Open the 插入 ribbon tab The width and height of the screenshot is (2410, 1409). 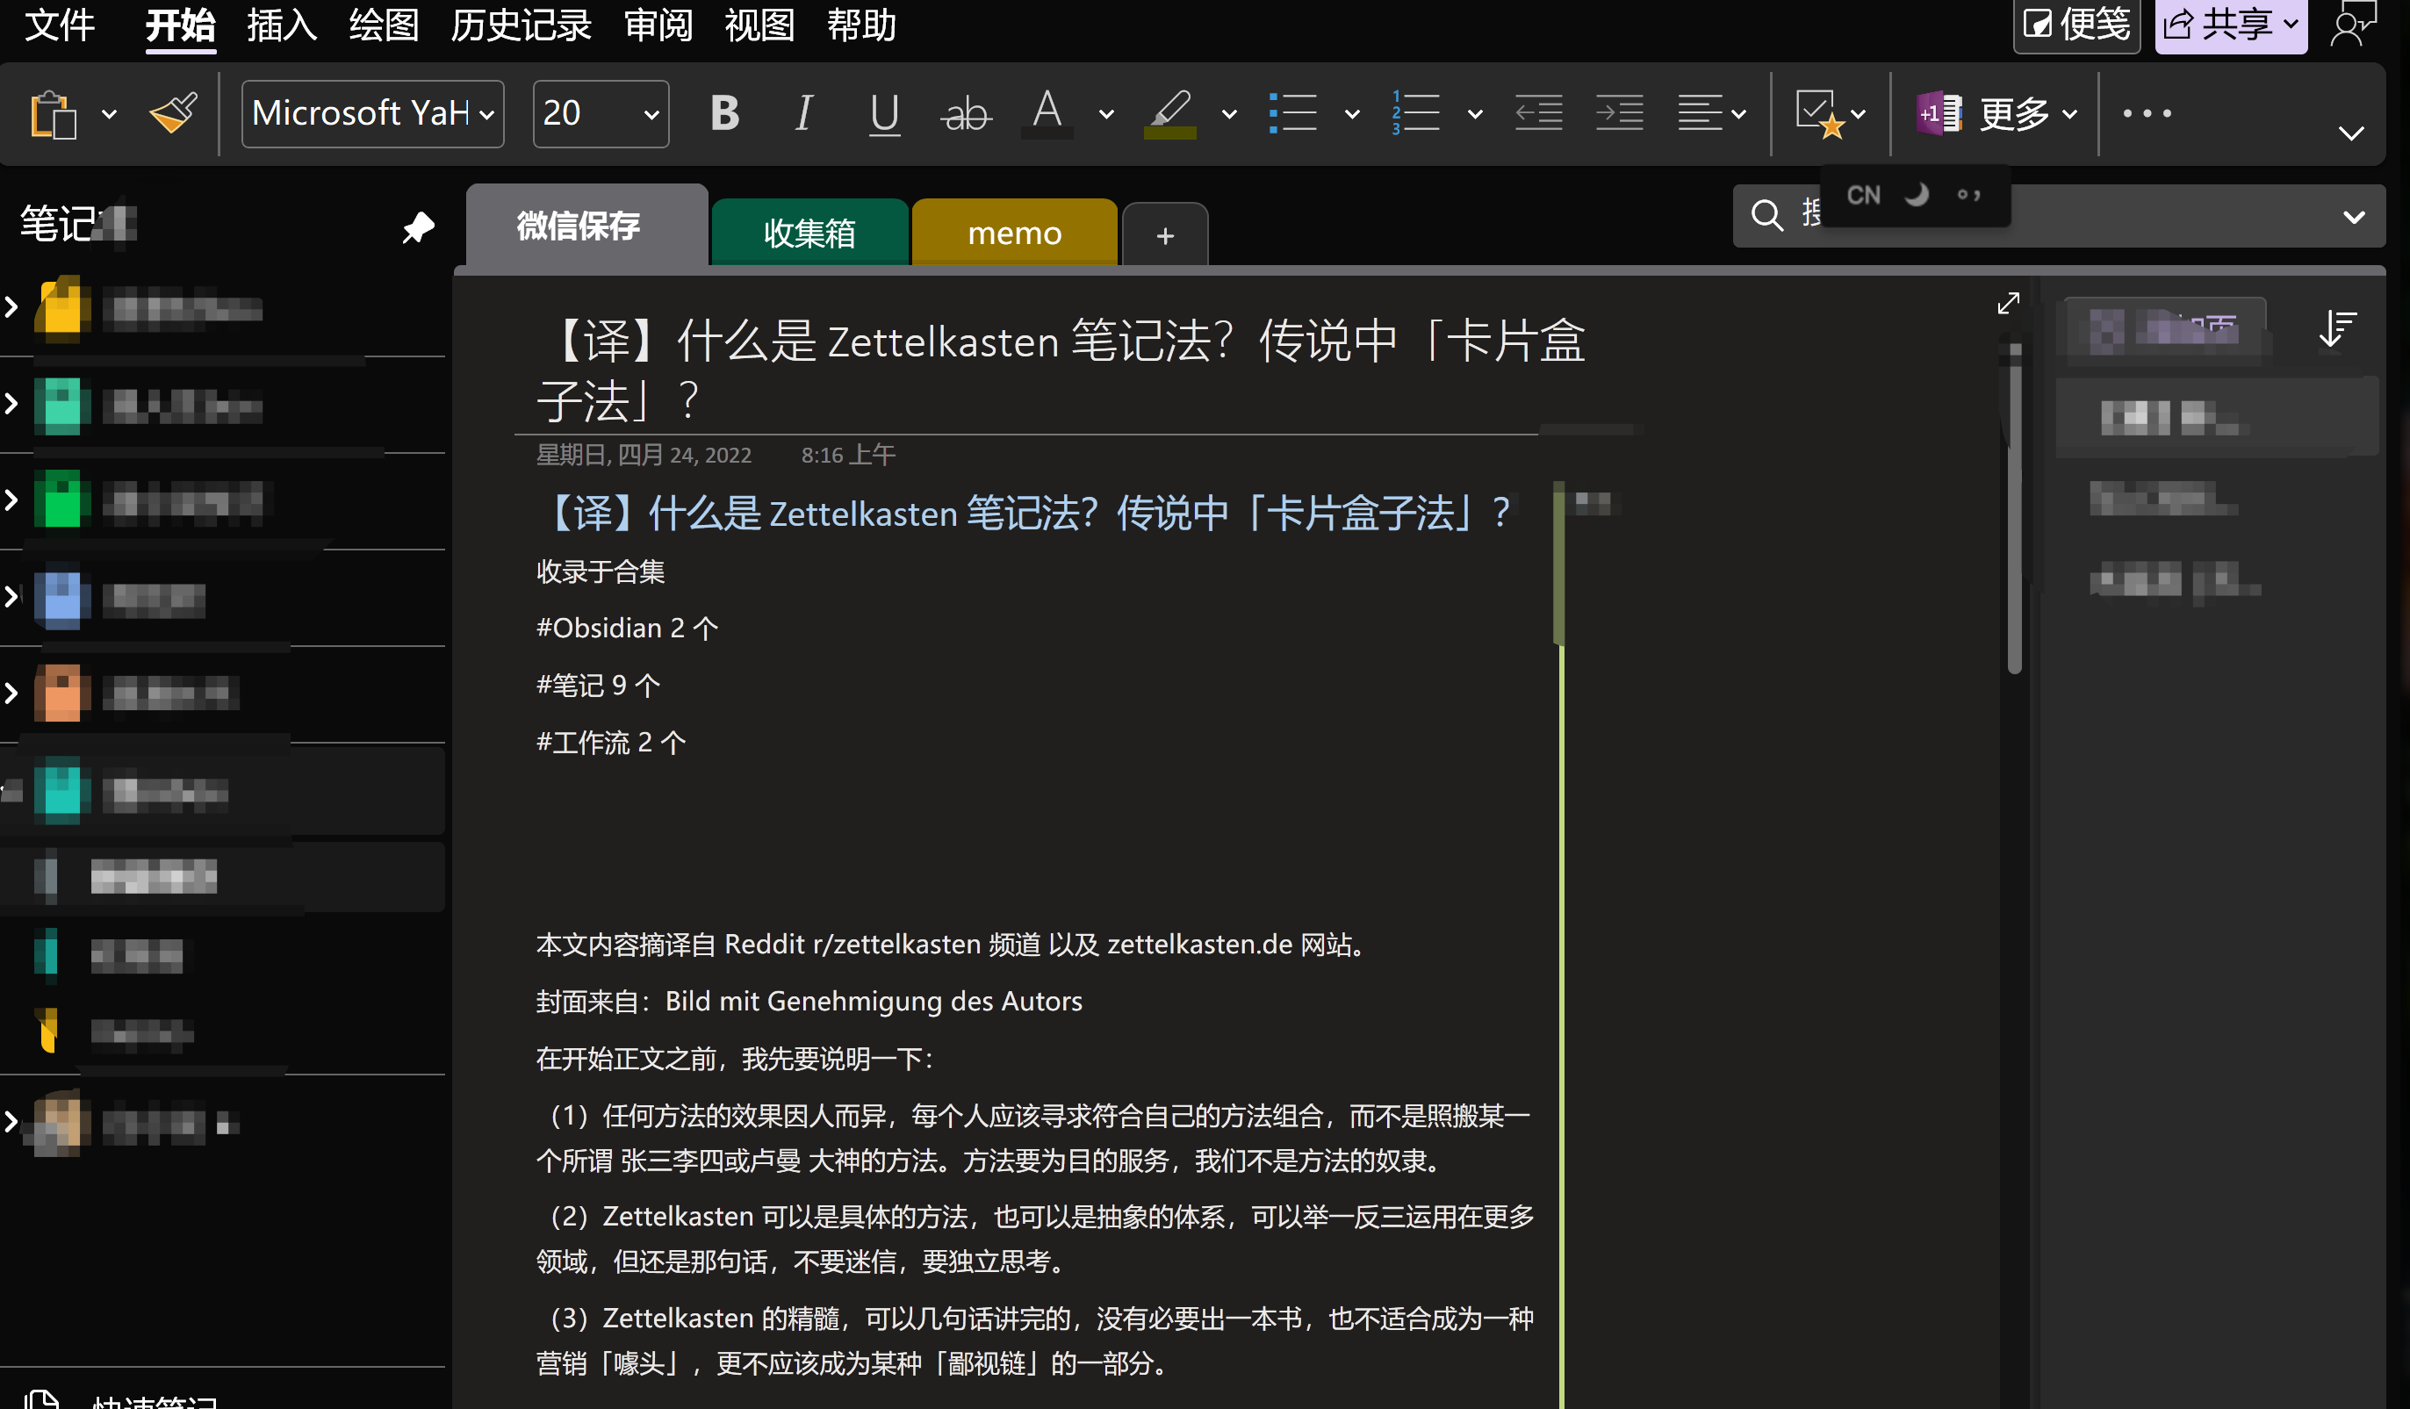click(x=281, y=25)
